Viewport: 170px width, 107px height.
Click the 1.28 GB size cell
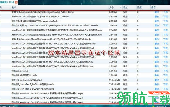coord(113,75)
